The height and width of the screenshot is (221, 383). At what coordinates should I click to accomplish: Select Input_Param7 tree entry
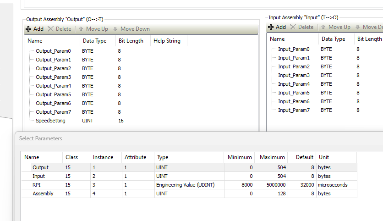point(294,110)
